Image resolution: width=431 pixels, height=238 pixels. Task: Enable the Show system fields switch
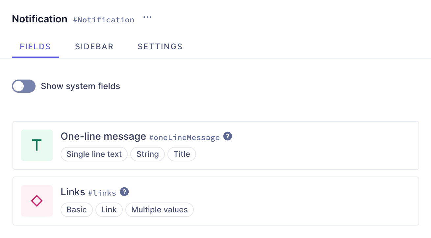[23, 86]
